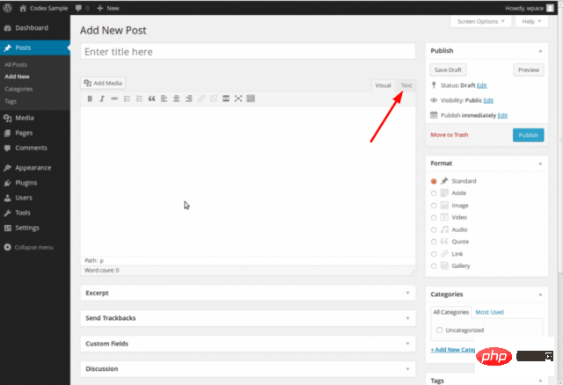Screen dimensions: 563x385
Task: Switch to the Visual editor tab
Action: click(x=383, y=85)
